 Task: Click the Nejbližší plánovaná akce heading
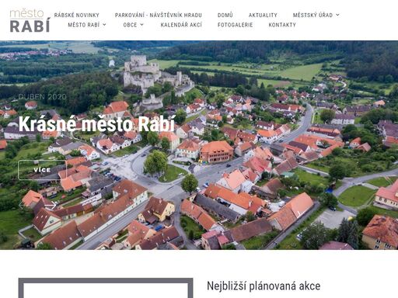[264, 286]
